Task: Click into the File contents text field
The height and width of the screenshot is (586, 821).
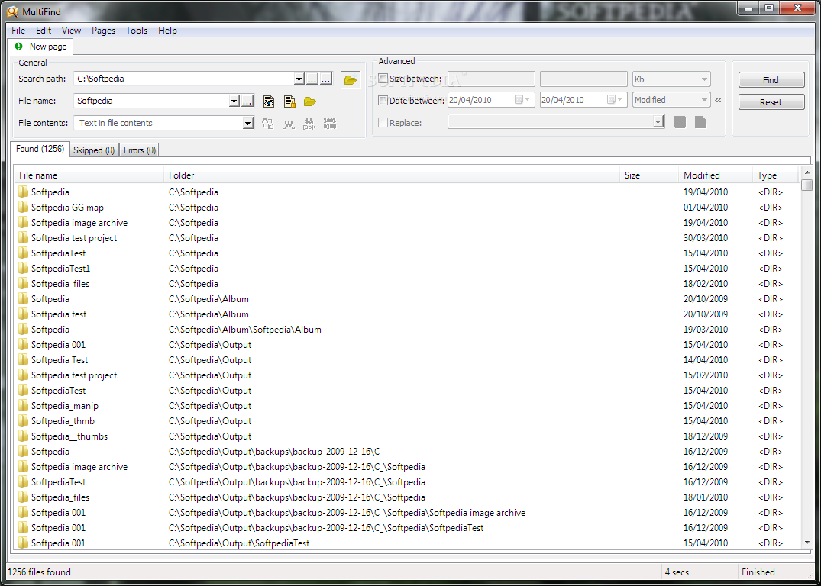Action: pos(158,123)
